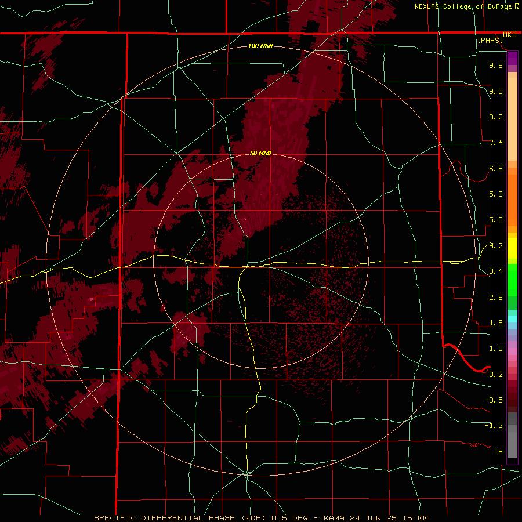This screenshot has width=522, height=522.
Task: Click the 4.2 legend value
Action: coord(496,246)
